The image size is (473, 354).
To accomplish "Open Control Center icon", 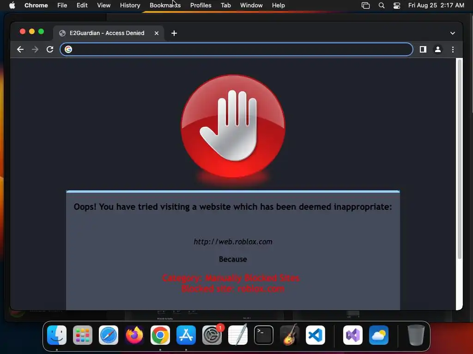I will click(x=397, y=5).
